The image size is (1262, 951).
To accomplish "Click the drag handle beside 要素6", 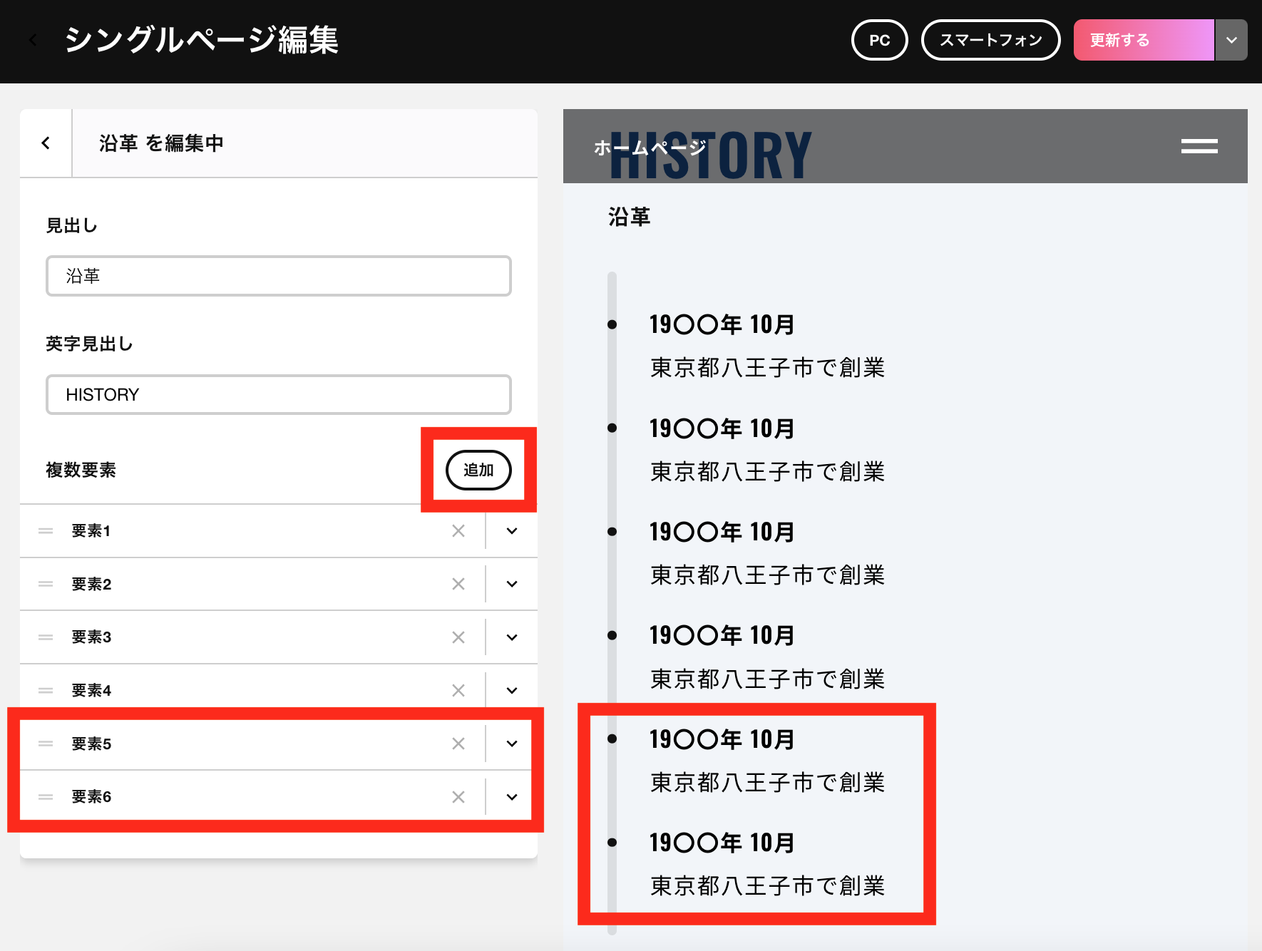I will click(x=46, y=797).
